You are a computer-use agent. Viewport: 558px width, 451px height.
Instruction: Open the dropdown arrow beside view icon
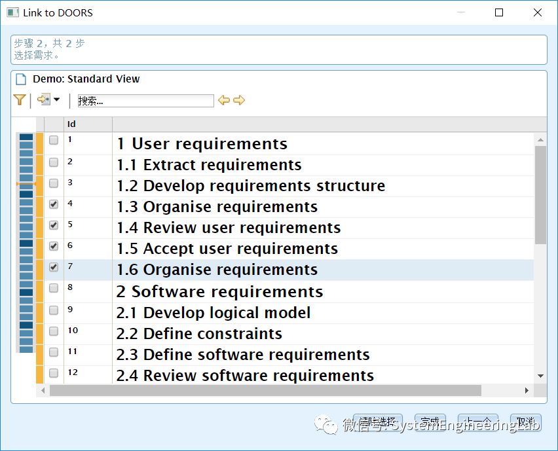(x=56, y=99)
